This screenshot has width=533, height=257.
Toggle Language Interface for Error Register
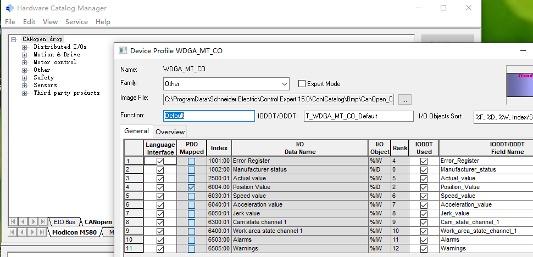coord(160,161)
